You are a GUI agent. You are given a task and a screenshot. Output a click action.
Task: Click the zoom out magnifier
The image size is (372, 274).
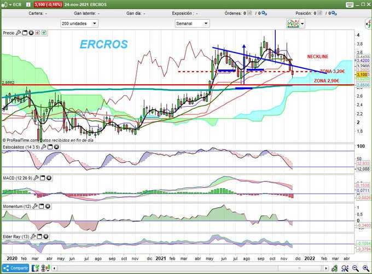coord(356,269)
